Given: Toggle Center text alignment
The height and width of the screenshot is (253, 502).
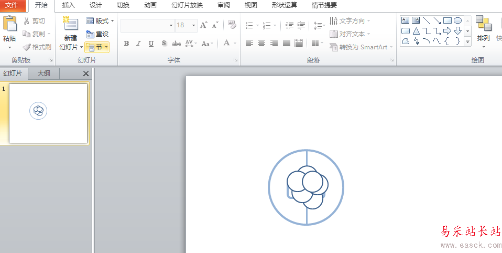Looking at the screenshot, I should click(261, 43).
